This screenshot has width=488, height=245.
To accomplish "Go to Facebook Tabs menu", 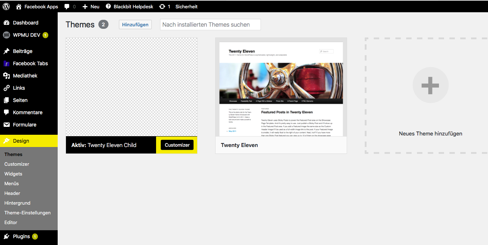I will tap(29, 63).
